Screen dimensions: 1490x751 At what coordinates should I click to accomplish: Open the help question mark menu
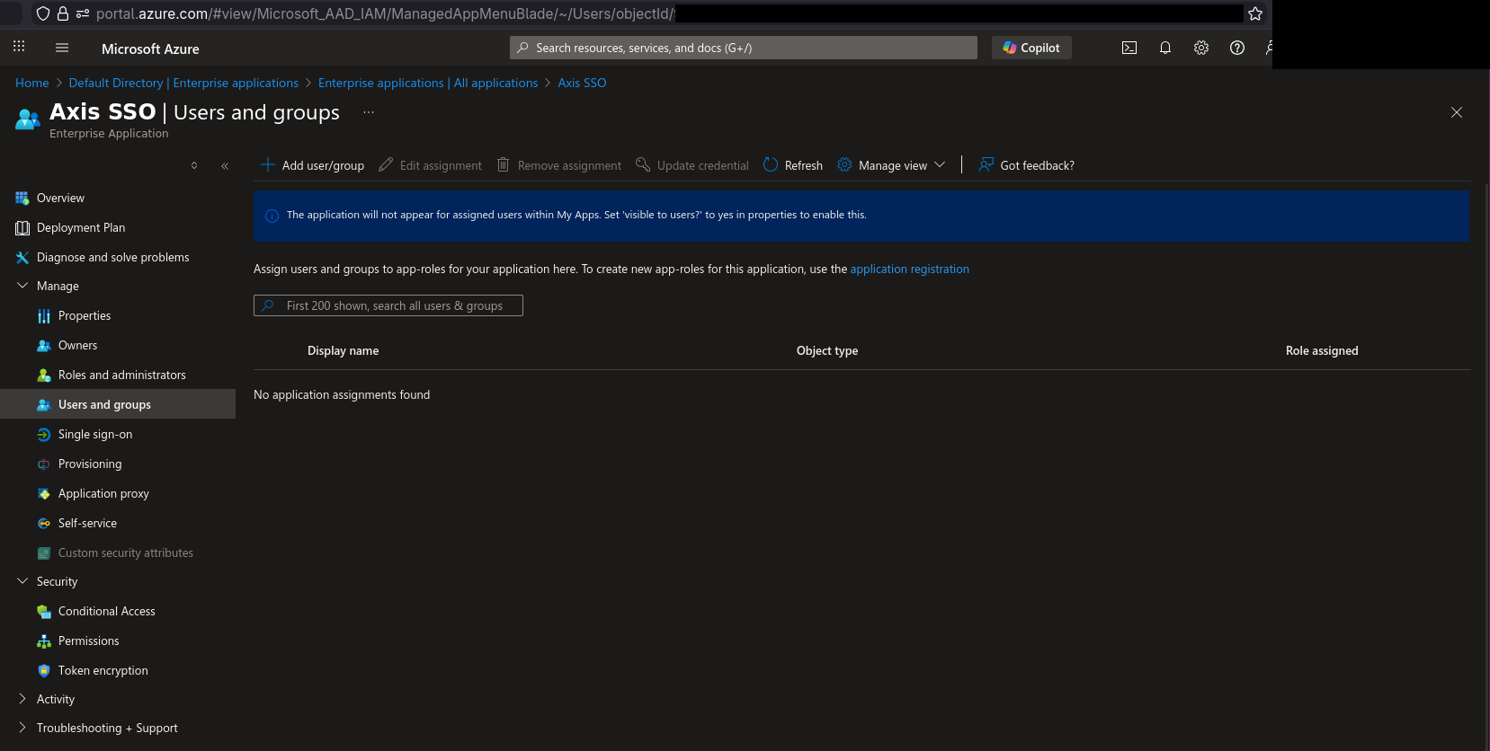(x=1237, y=48)
